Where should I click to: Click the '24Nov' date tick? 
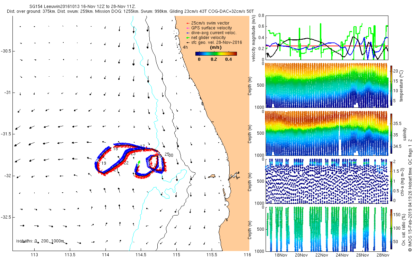tap(342, 255)
